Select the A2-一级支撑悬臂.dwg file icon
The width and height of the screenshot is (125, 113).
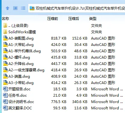[5, 70]
